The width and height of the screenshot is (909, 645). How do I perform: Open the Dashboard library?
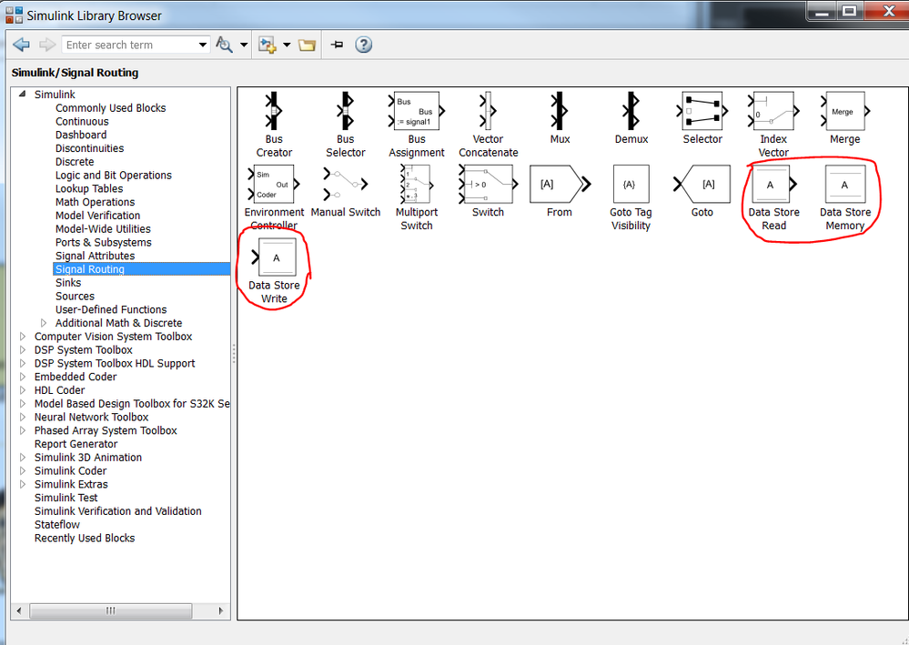pyautogui.click(x=81, y=135)
